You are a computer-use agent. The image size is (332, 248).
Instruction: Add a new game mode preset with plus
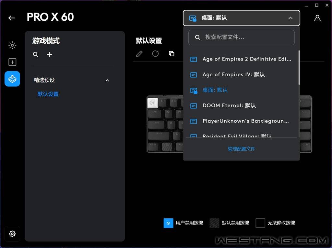click(49, 55)
